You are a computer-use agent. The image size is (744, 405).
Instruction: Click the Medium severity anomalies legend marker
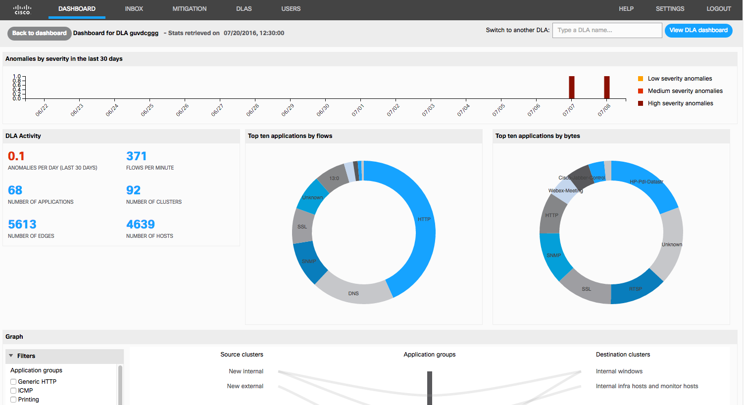tap(641, 91)
